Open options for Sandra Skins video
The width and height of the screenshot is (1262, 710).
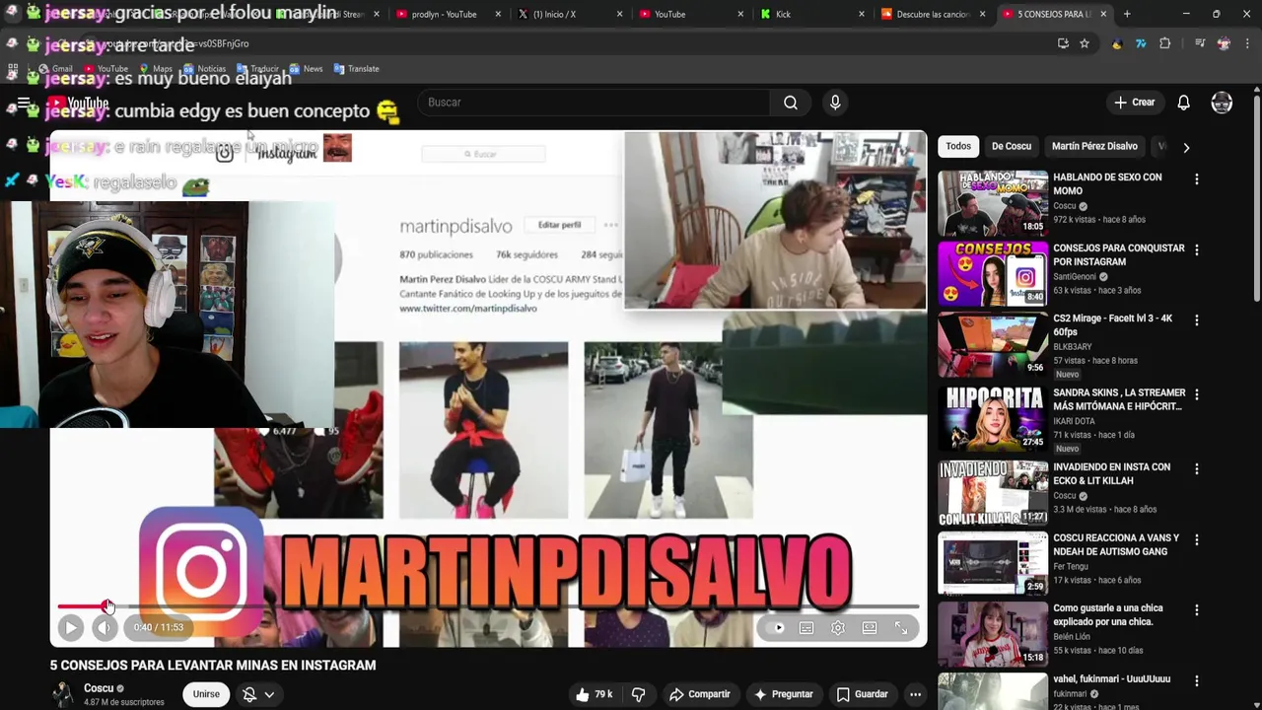click(1197, 394)
